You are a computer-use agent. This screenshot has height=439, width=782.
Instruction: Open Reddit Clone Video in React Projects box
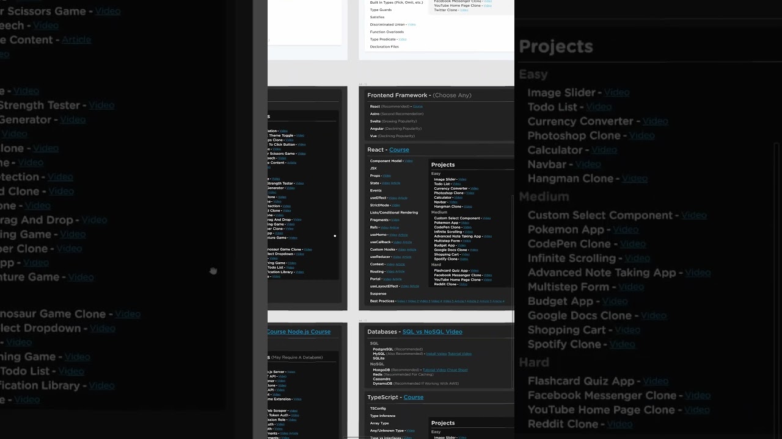(463, 284)
